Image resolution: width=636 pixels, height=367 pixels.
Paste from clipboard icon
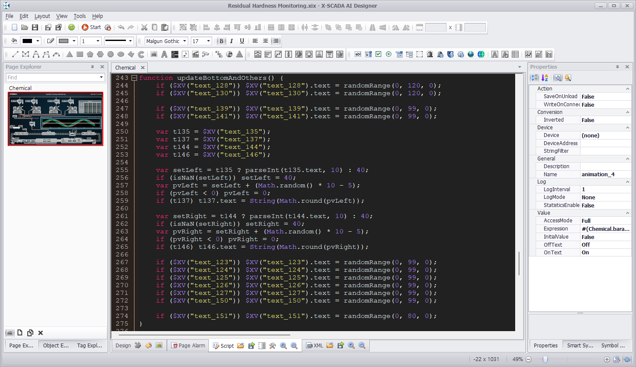[165, 27]
